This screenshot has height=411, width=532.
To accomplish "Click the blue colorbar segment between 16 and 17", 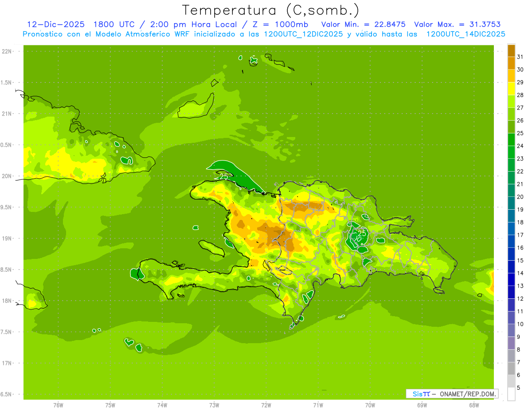I will click(x=511, y=241).
